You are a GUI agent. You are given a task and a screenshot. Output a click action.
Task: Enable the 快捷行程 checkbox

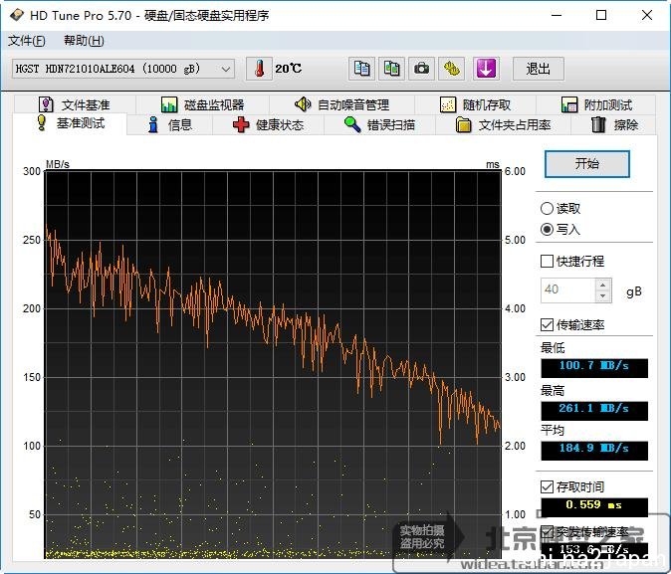(x=547, y=261)
